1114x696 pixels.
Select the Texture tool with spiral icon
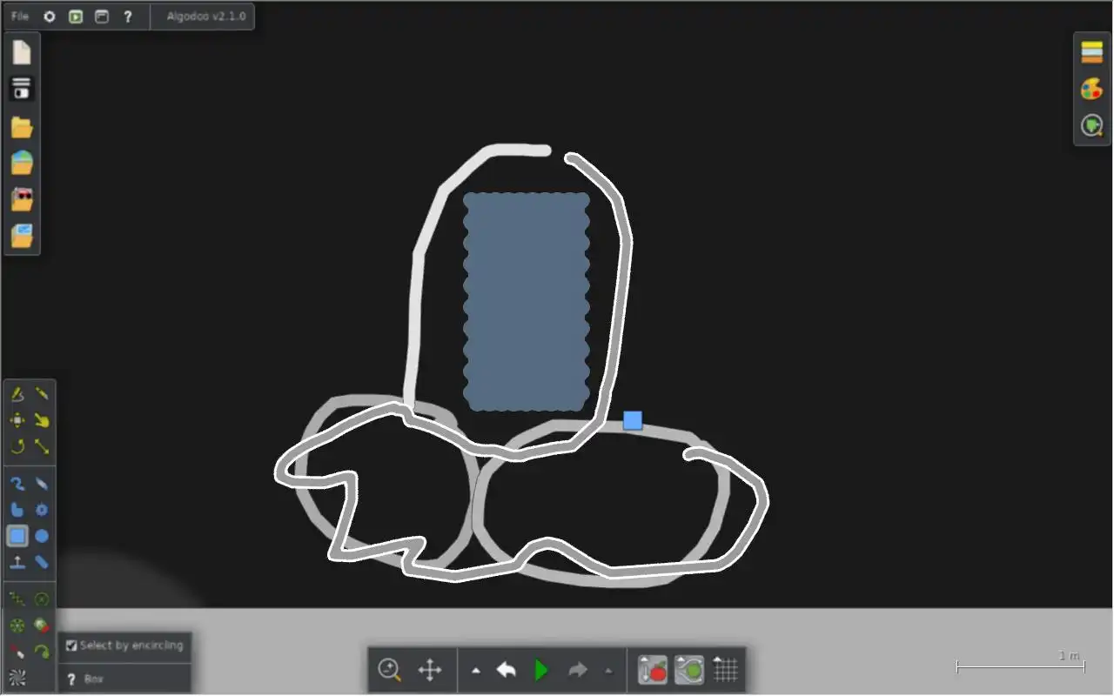pyautogui.click(x=17, y=676)
